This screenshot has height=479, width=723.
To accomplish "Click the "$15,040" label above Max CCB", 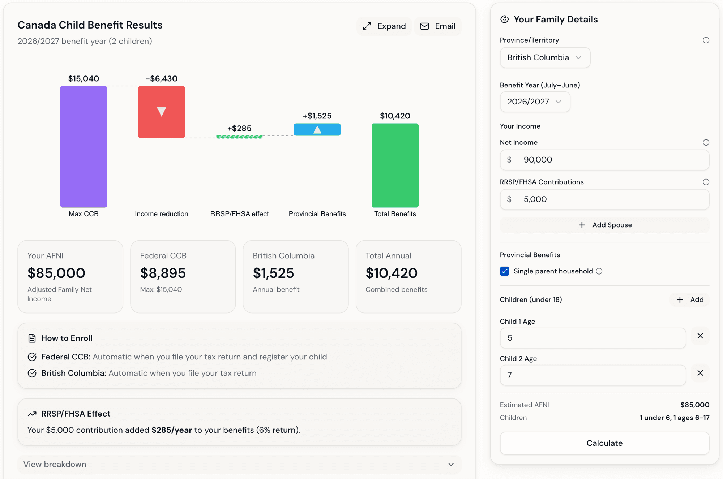I will pyautogui.click(x=84, y=78).
